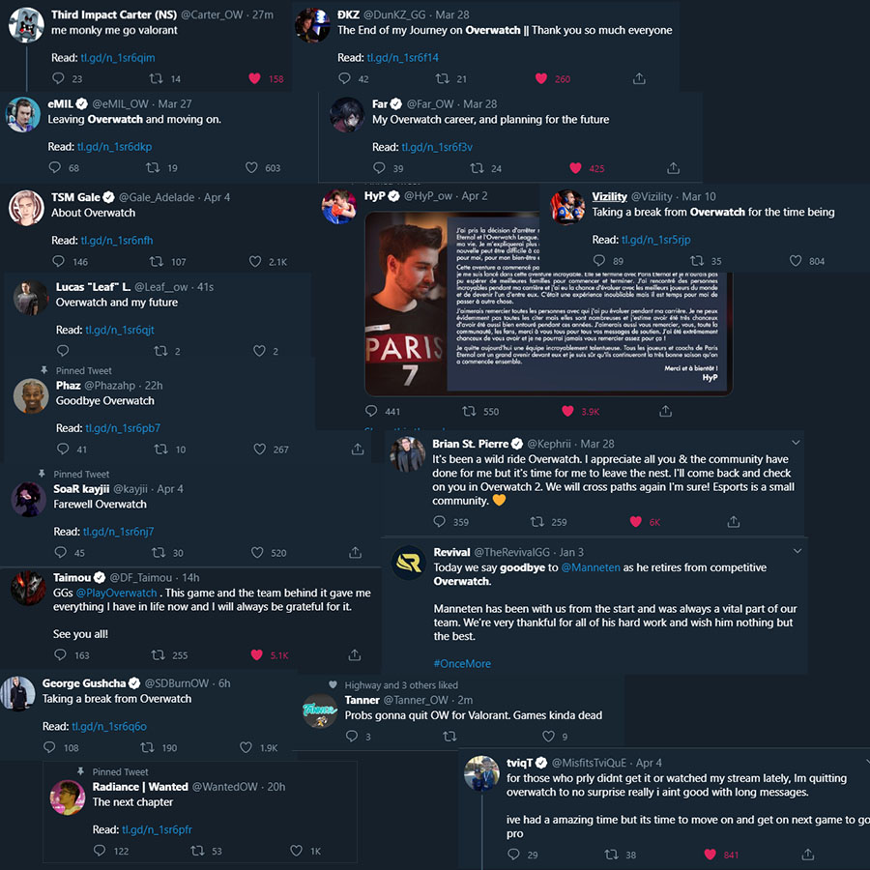The height and width of the screenshot is (870, 870).
Task: Like eMIL's "Leaving Overwatch" tweet
Action: pyautogui.click(x=251, y=167)
